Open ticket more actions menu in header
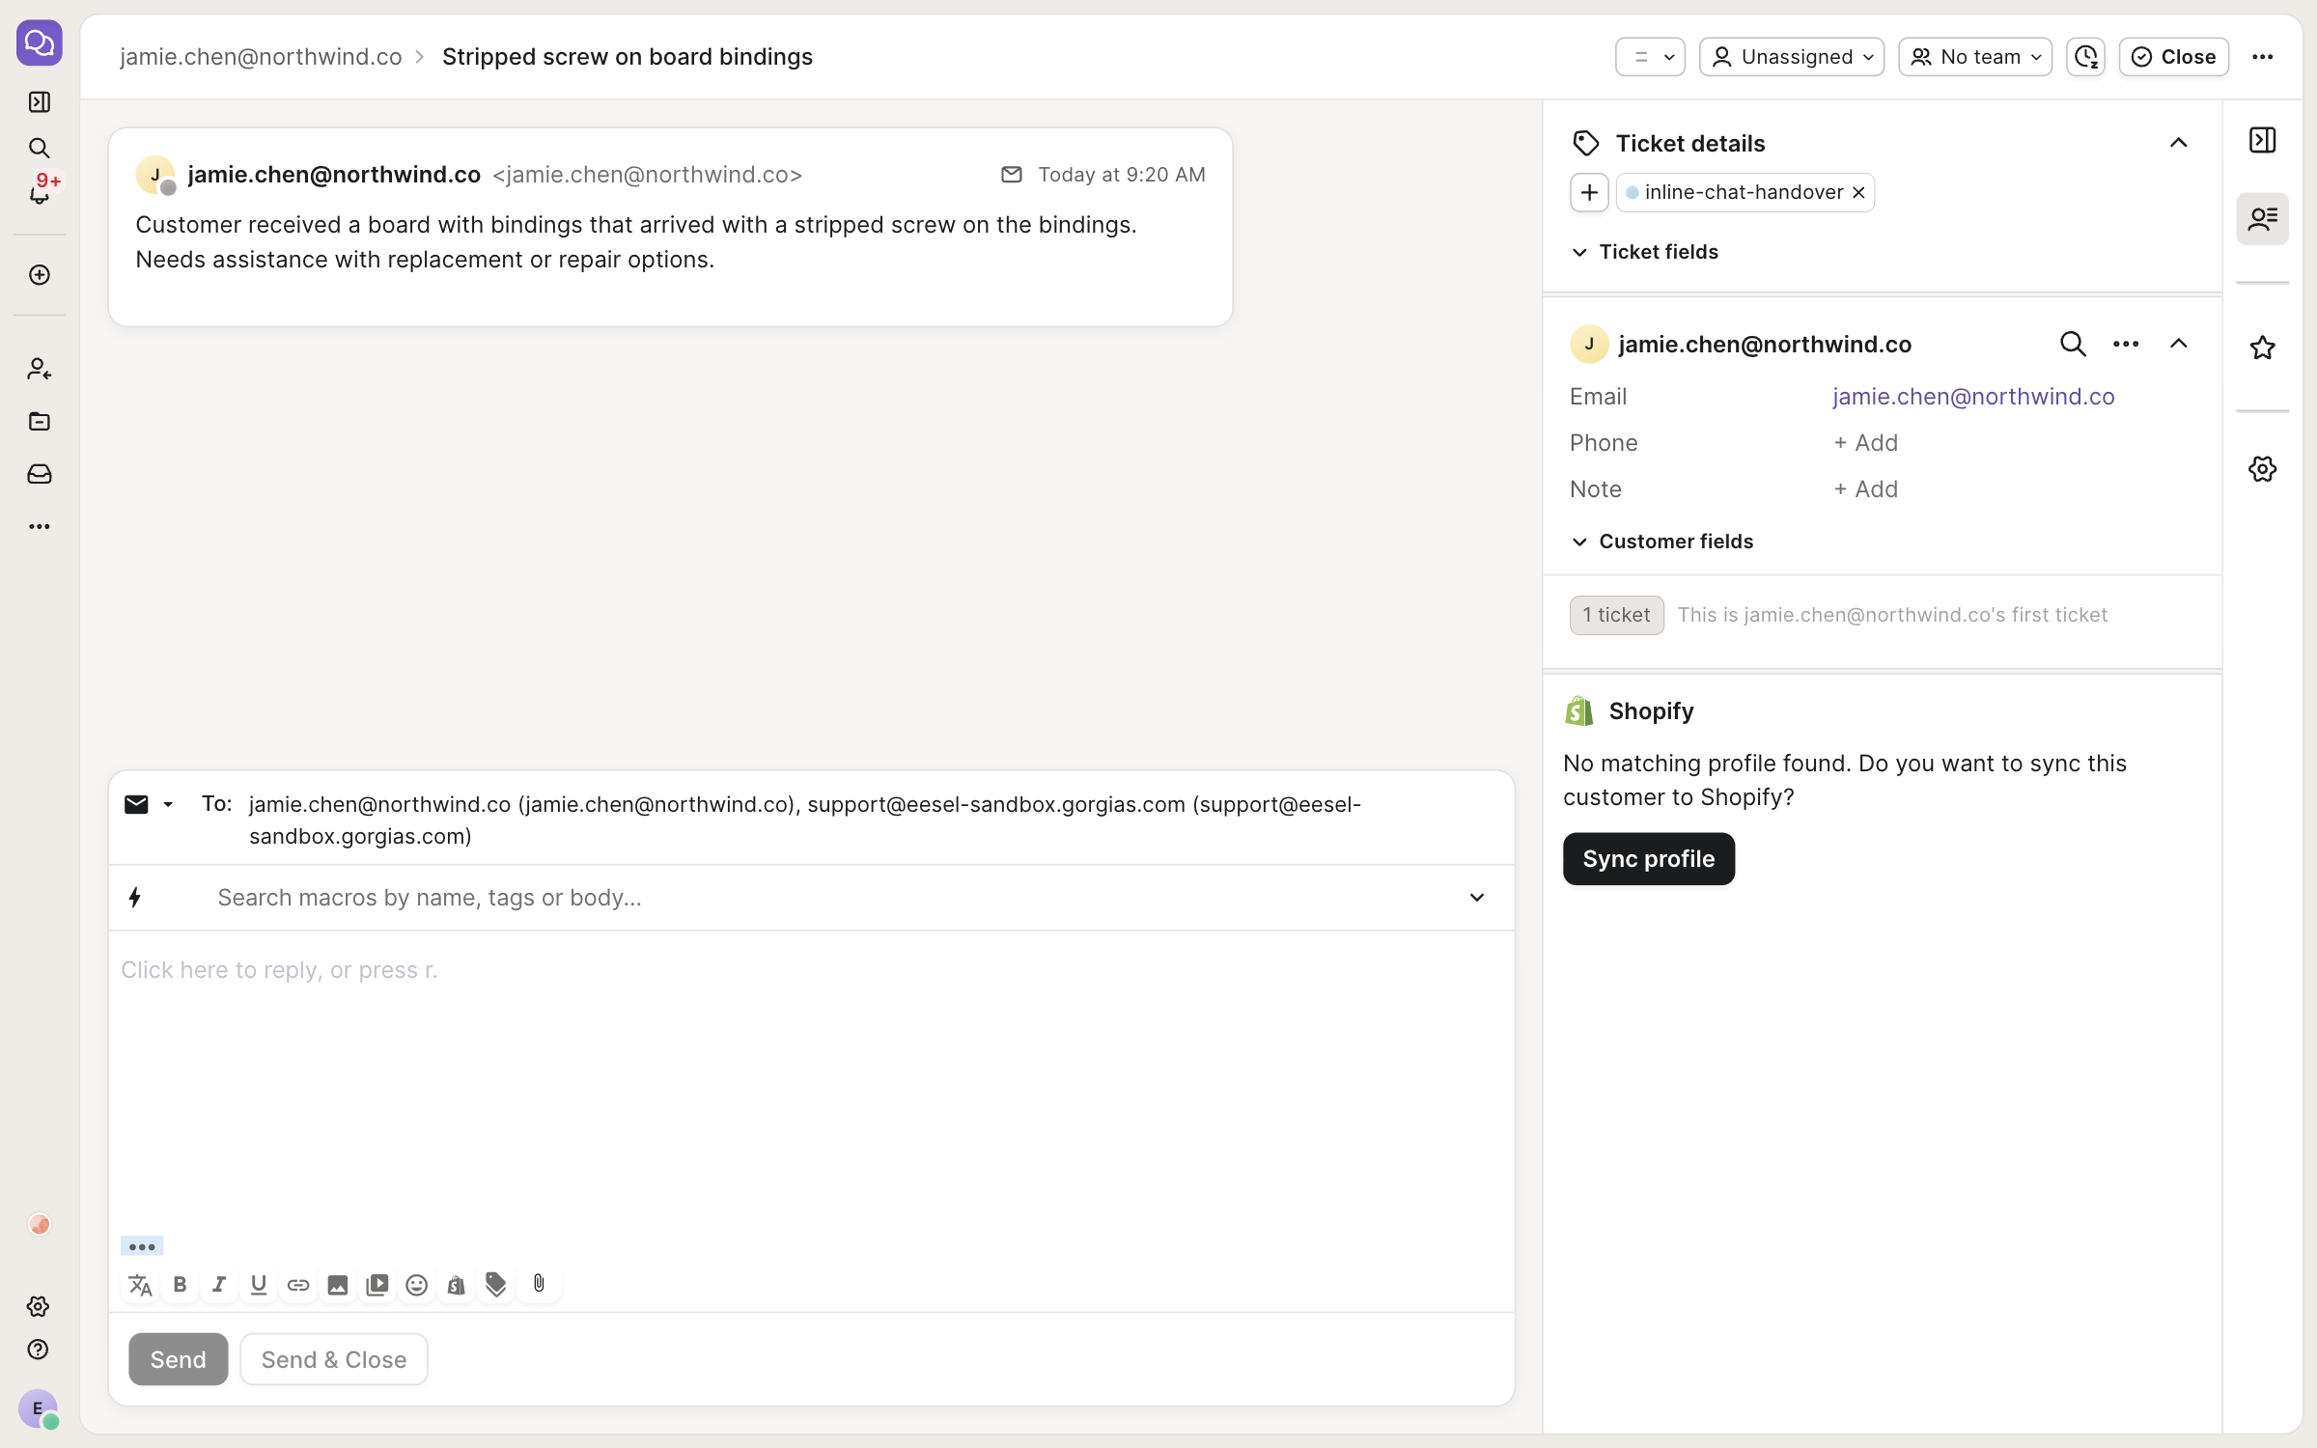The image size is (2317, 1448). [x=2263, y=57]
